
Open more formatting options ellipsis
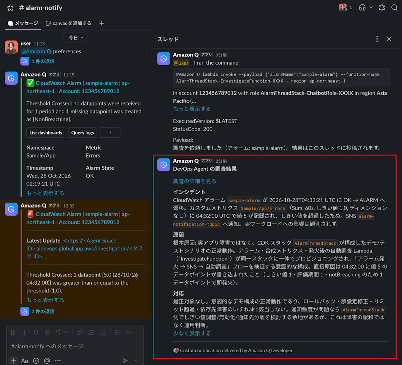(129, 332)
